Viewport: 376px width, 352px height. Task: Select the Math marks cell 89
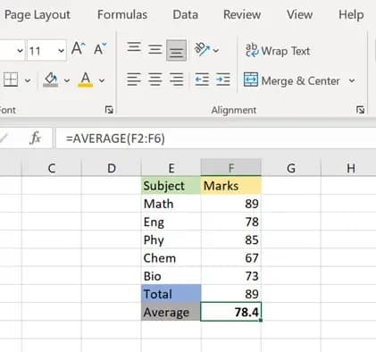point(231,204)
